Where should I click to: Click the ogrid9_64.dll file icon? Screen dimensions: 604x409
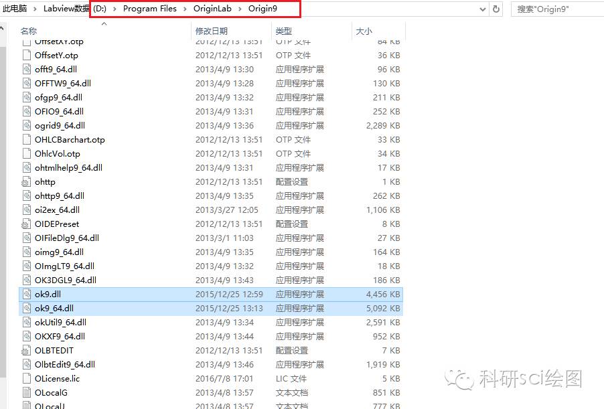point(26,126)
